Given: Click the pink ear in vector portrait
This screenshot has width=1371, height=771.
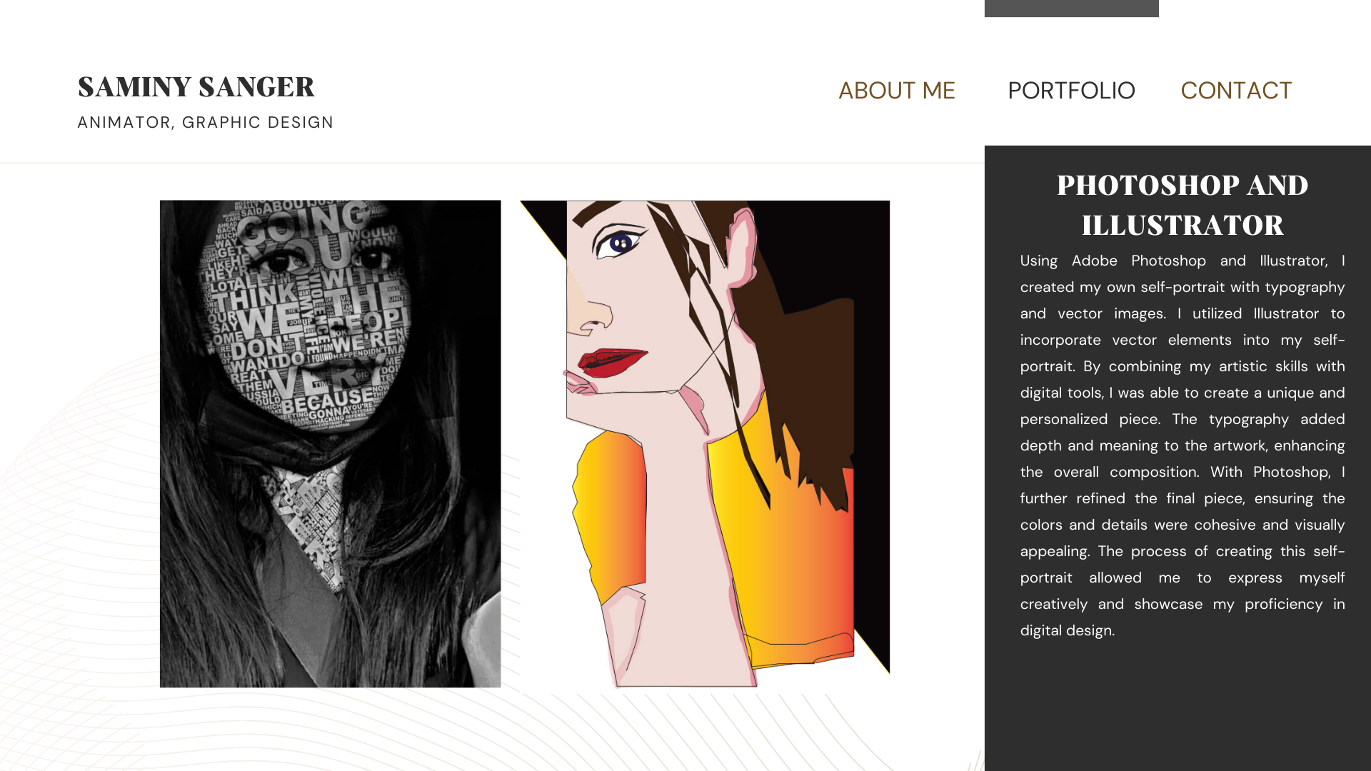Looking at the screenshot, I should tap(741, 250).
